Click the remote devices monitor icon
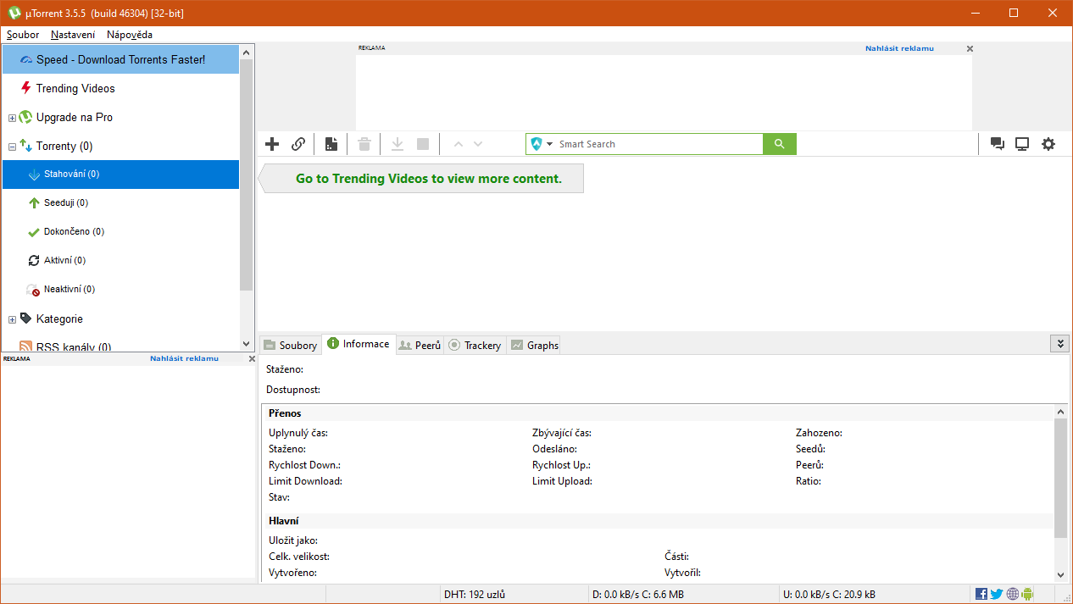The height and width of the screenshot is (604, 1073). 1022,144
